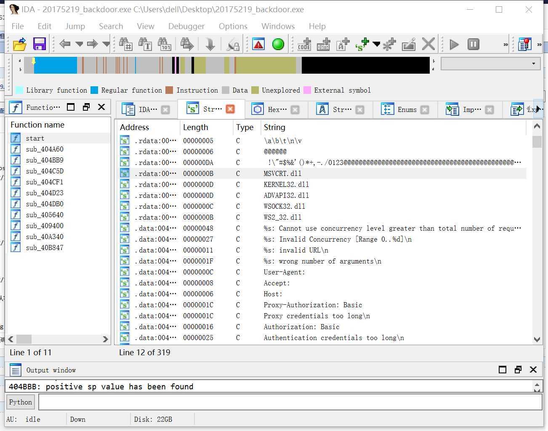This screenshot has width=548, height=431.
Task: Click the breakpoint list toolbar icon
Action: (525, 44)
